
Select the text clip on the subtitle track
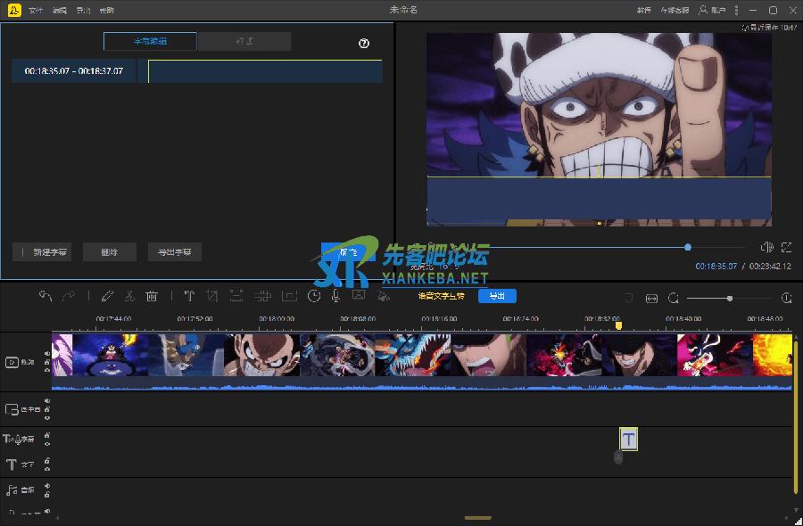(x=629, y=438)
